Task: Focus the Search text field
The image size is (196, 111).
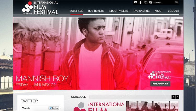Action: click(x=164, y=2)
